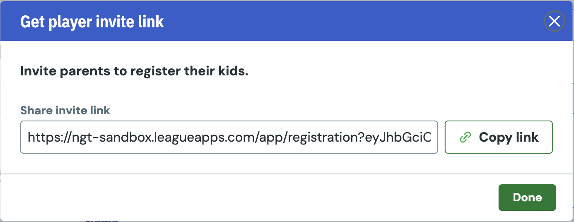Close the Get player invite link dialog
Screen dimensions: 574x222
coord(554,21)
